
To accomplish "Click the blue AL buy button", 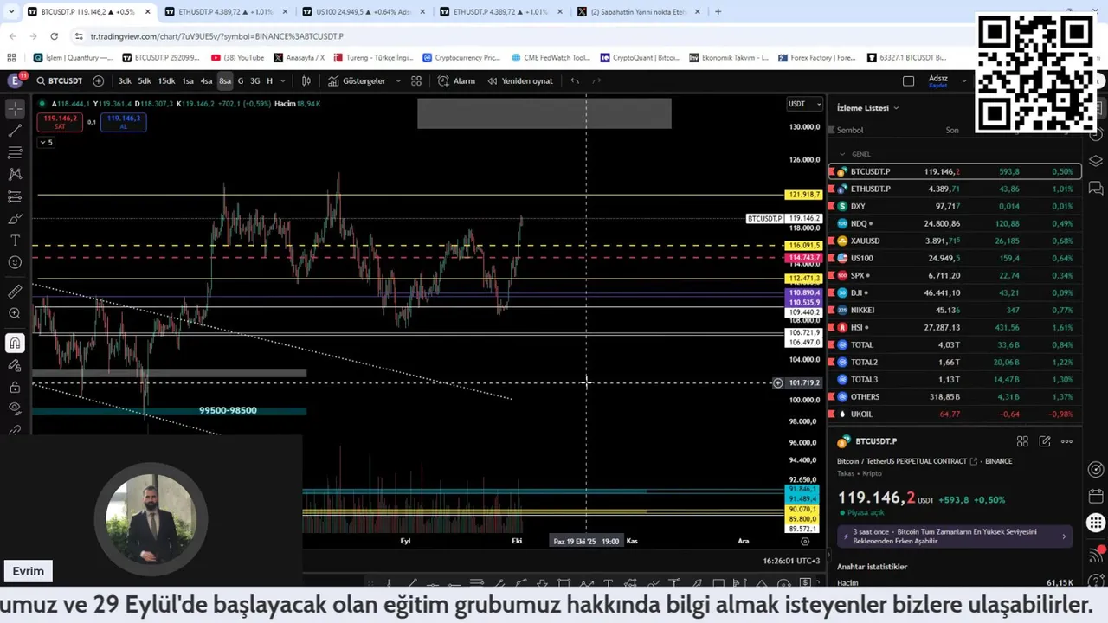I will pos(123,122).
